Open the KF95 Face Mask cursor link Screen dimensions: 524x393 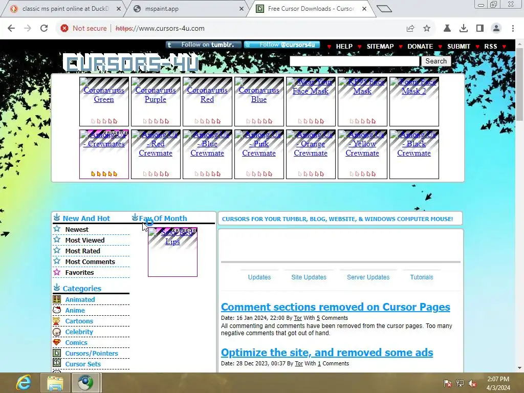coord(362,86)
